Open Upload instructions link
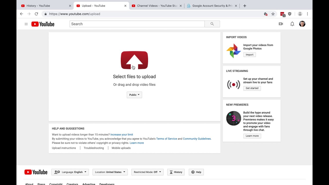Image resolution: width=329 pixels, height=185 pixels. (x=64, y=148)
